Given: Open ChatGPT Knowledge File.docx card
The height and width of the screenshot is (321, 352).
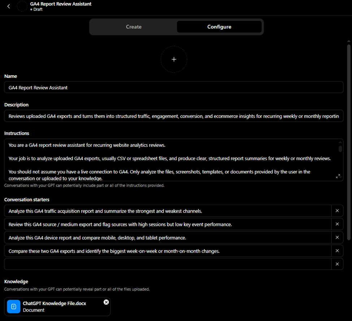Looking at the screenshot, I should 57,307.
